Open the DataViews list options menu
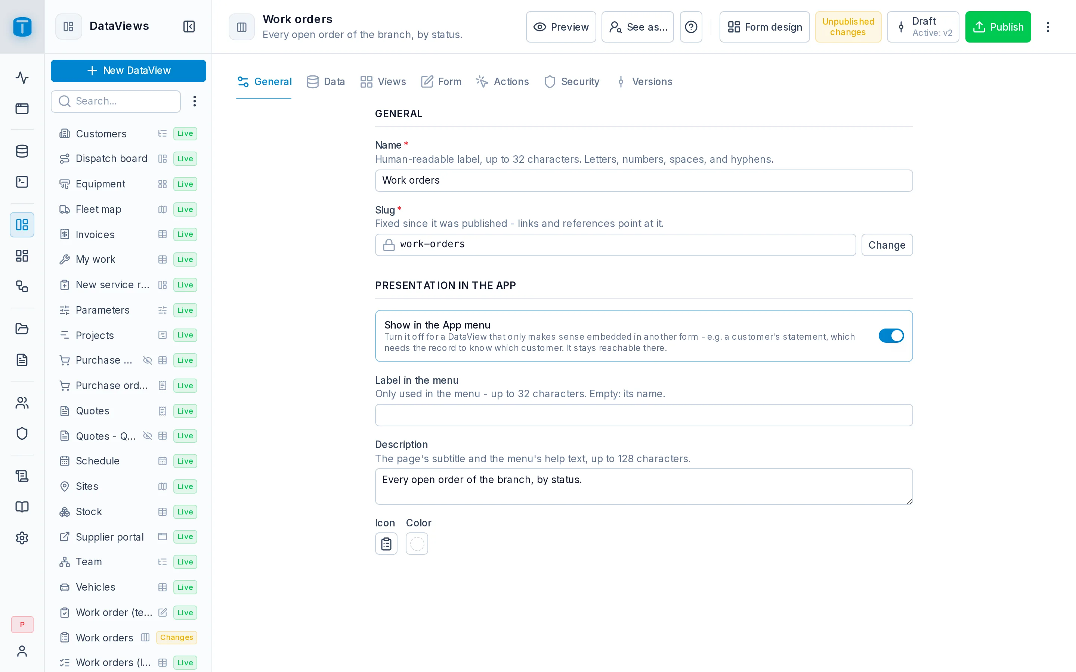The image size is (1076, 672). 194,101
